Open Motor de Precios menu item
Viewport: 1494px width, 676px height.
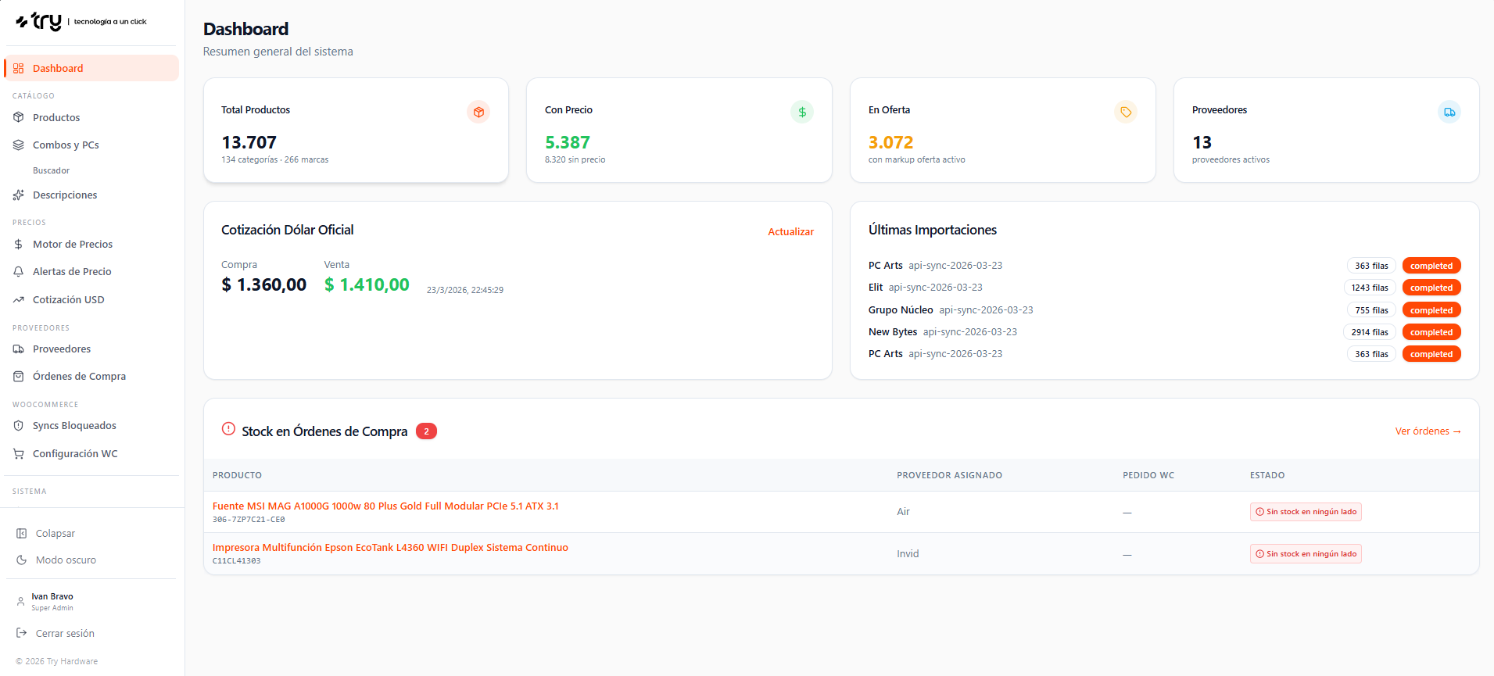(x=72, y=245)
